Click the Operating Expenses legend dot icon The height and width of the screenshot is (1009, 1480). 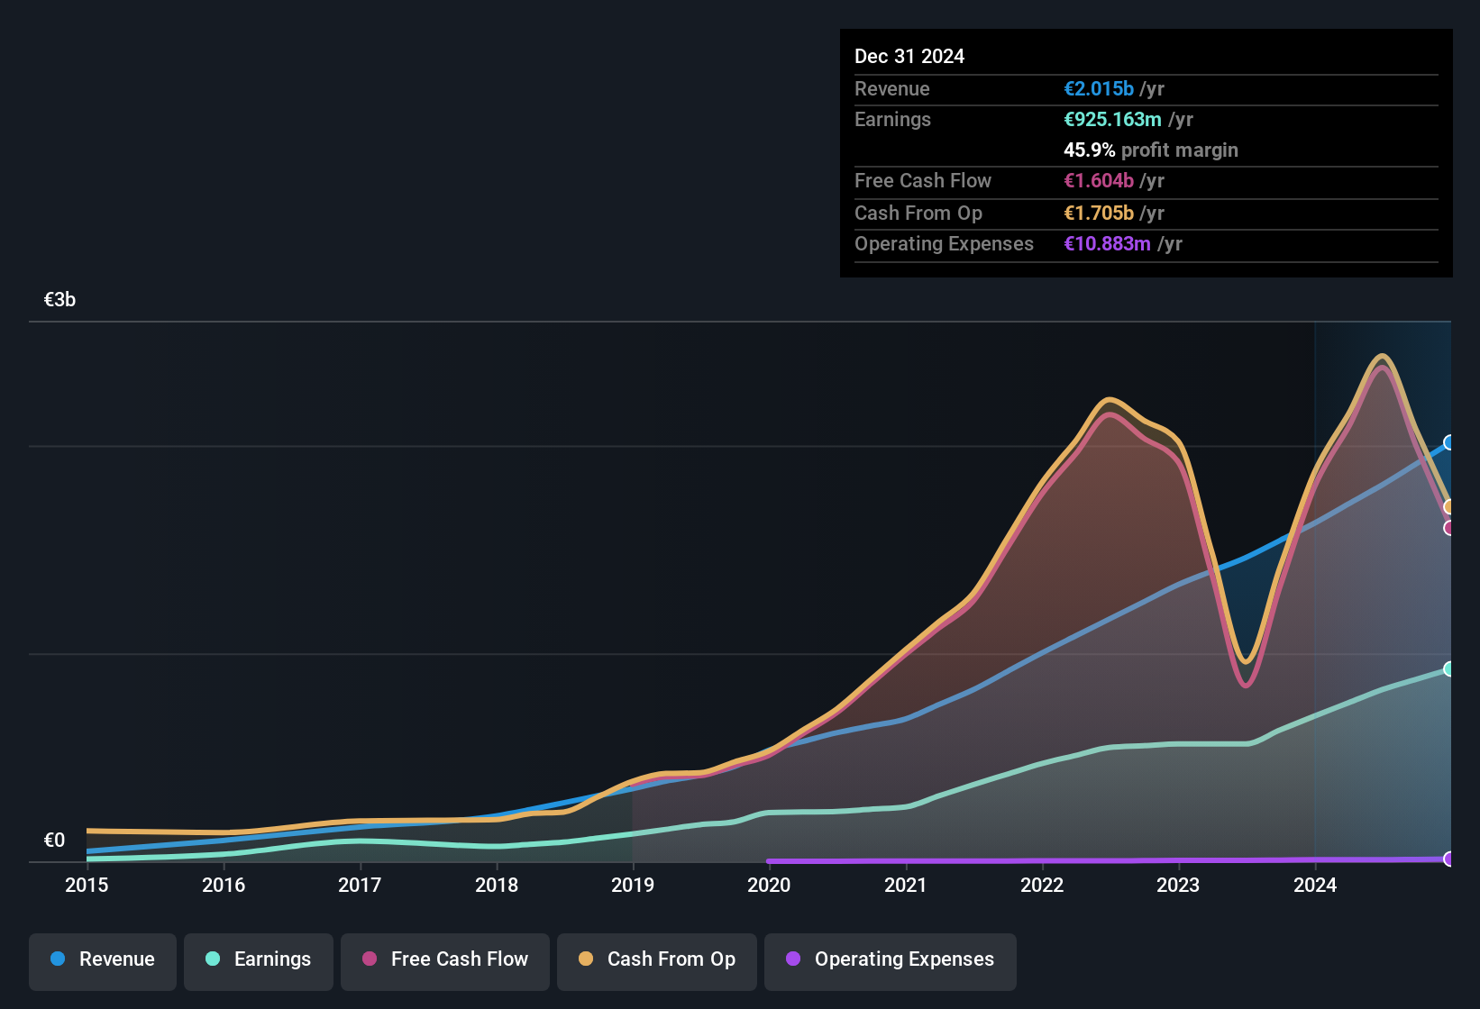792,959
